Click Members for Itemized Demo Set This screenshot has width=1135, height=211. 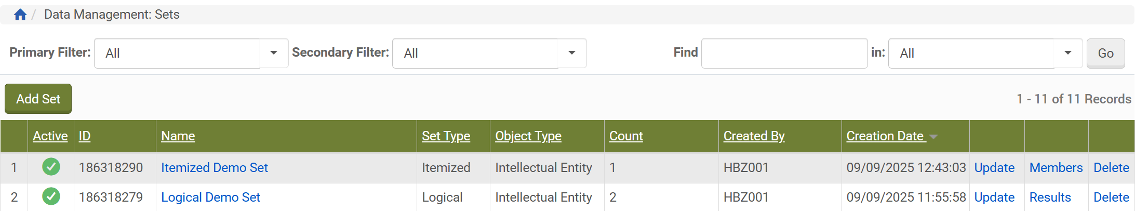click(x=1056, y=167)
